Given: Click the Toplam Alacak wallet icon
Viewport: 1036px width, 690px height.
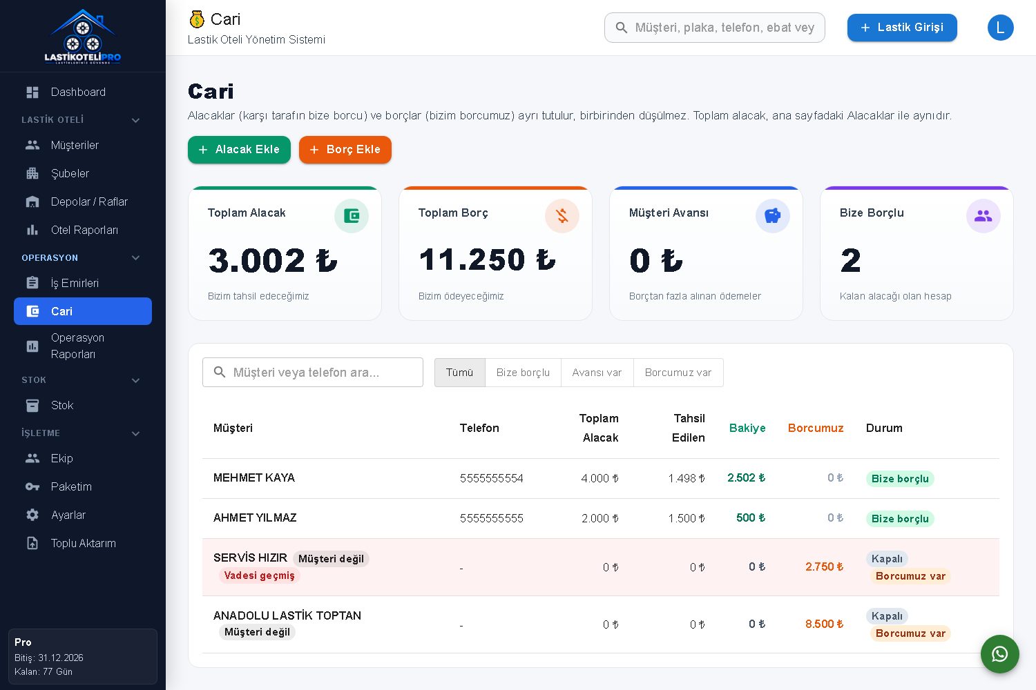Looking at the screenshot, I should pos(352,216).
